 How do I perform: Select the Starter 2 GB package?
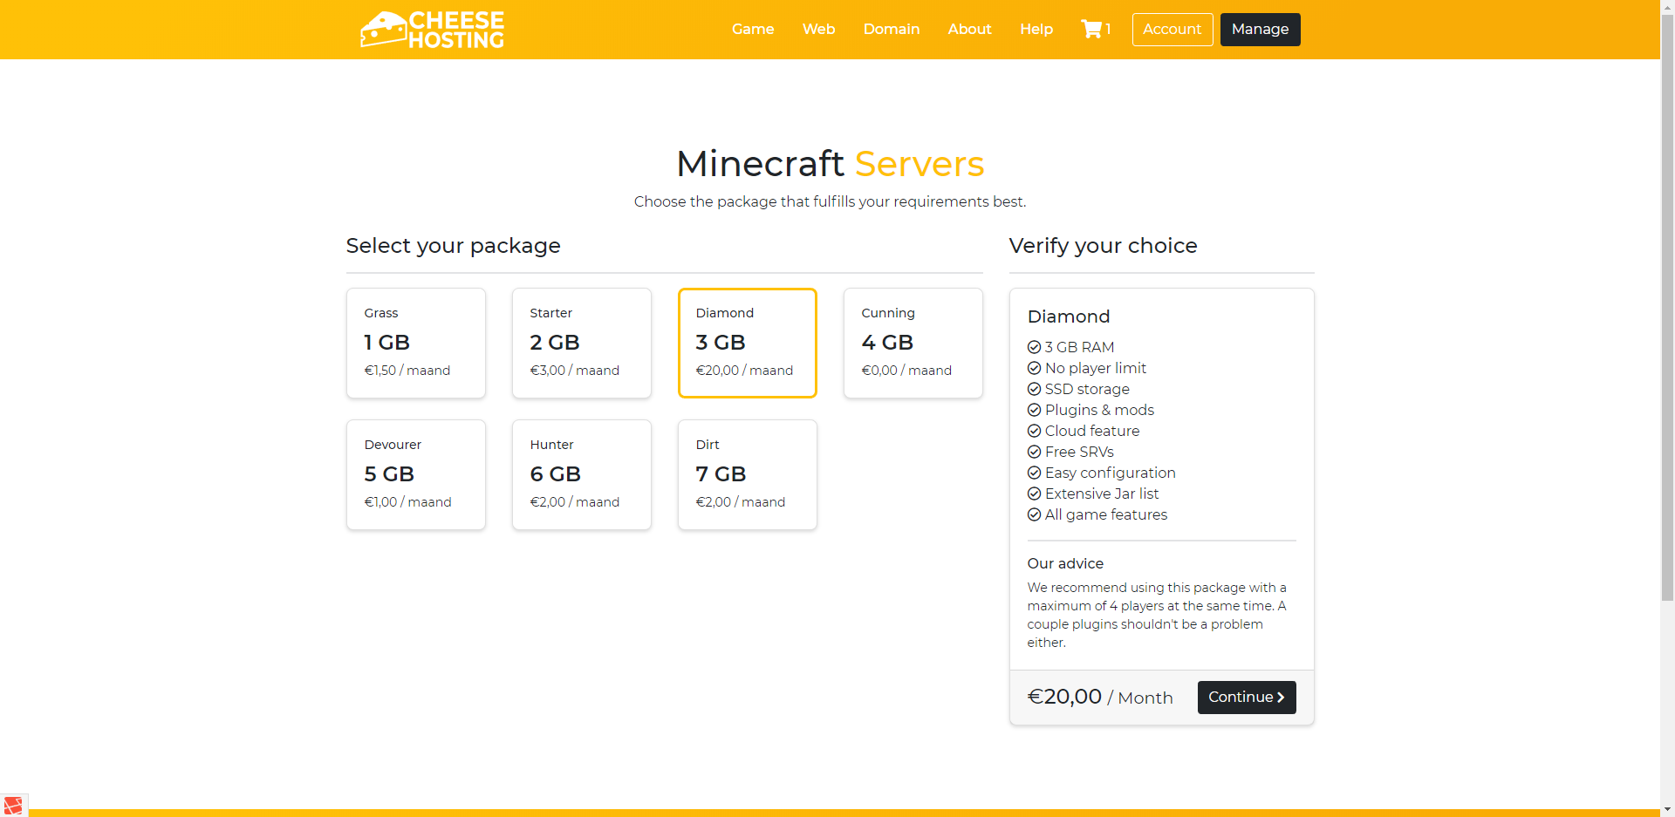pos(581,343)
